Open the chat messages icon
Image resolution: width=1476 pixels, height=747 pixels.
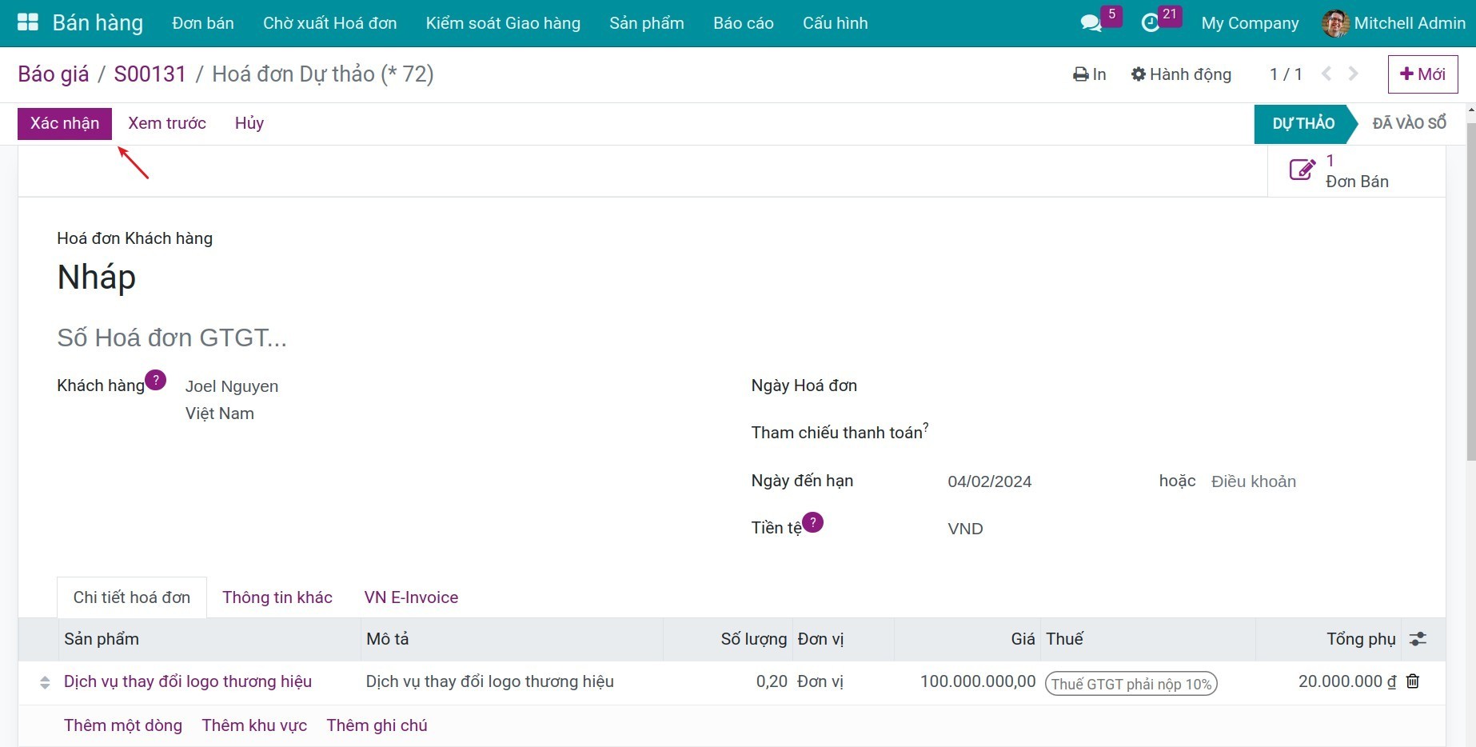point(1091,23)
